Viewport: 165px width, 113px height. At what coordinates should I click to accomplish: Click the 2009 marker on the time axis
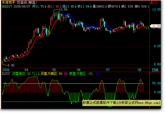[6, 70]
